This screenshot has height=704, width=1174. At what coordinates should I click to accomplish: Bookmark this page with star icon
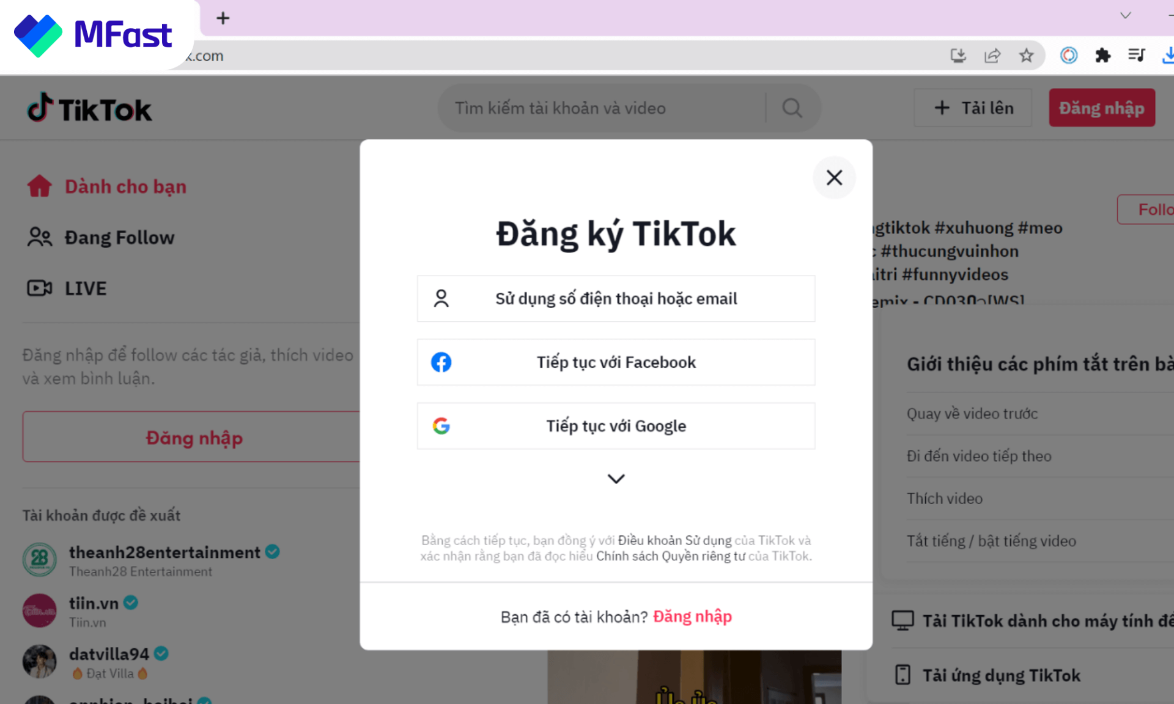click(x=1026, y=56)
